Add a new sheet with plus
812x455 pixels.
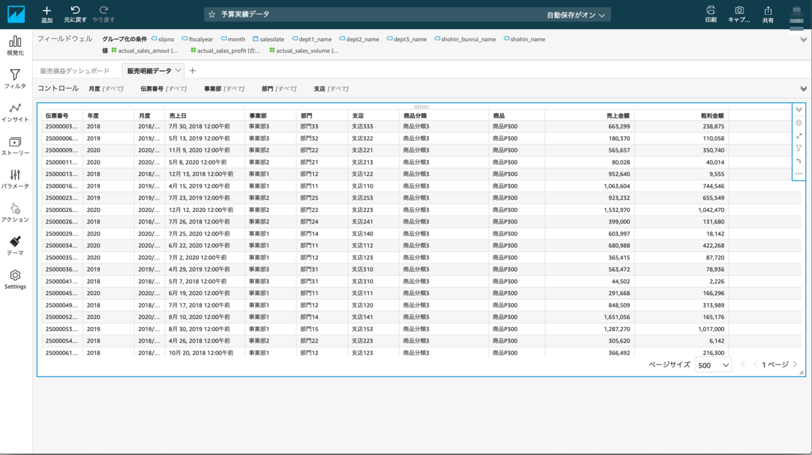coord(193,70)
